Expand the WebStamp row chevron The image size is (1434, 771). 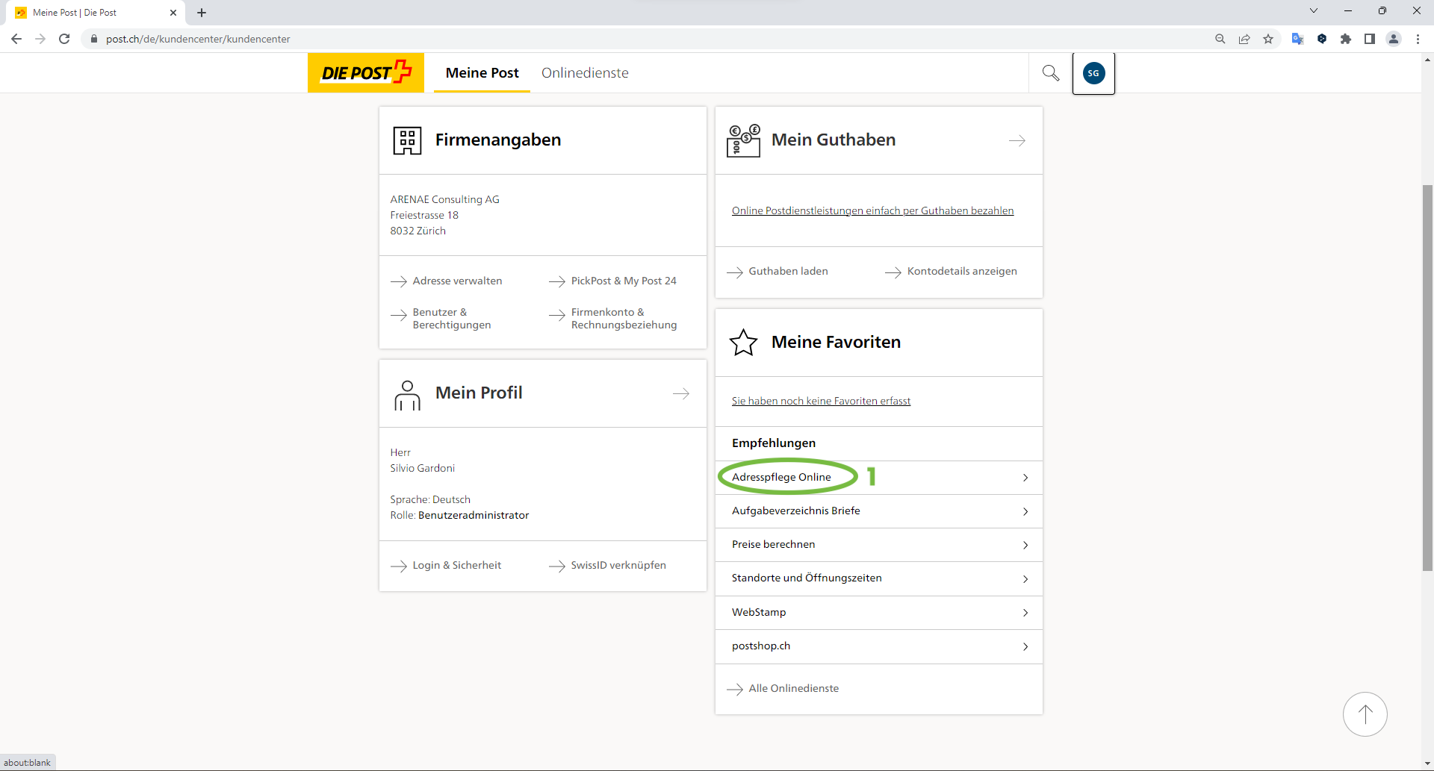(x=1025, y=613)
